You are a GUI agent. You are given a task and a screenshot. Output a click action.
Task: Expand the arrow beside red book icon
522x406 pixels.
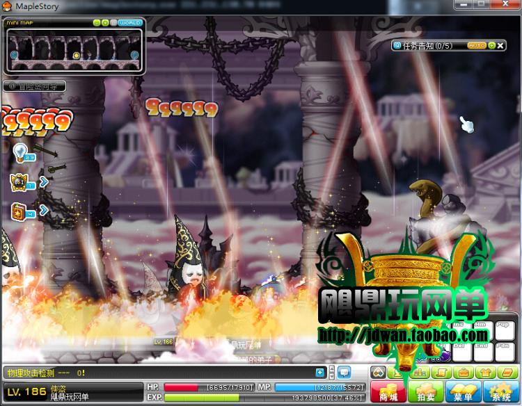44,210
